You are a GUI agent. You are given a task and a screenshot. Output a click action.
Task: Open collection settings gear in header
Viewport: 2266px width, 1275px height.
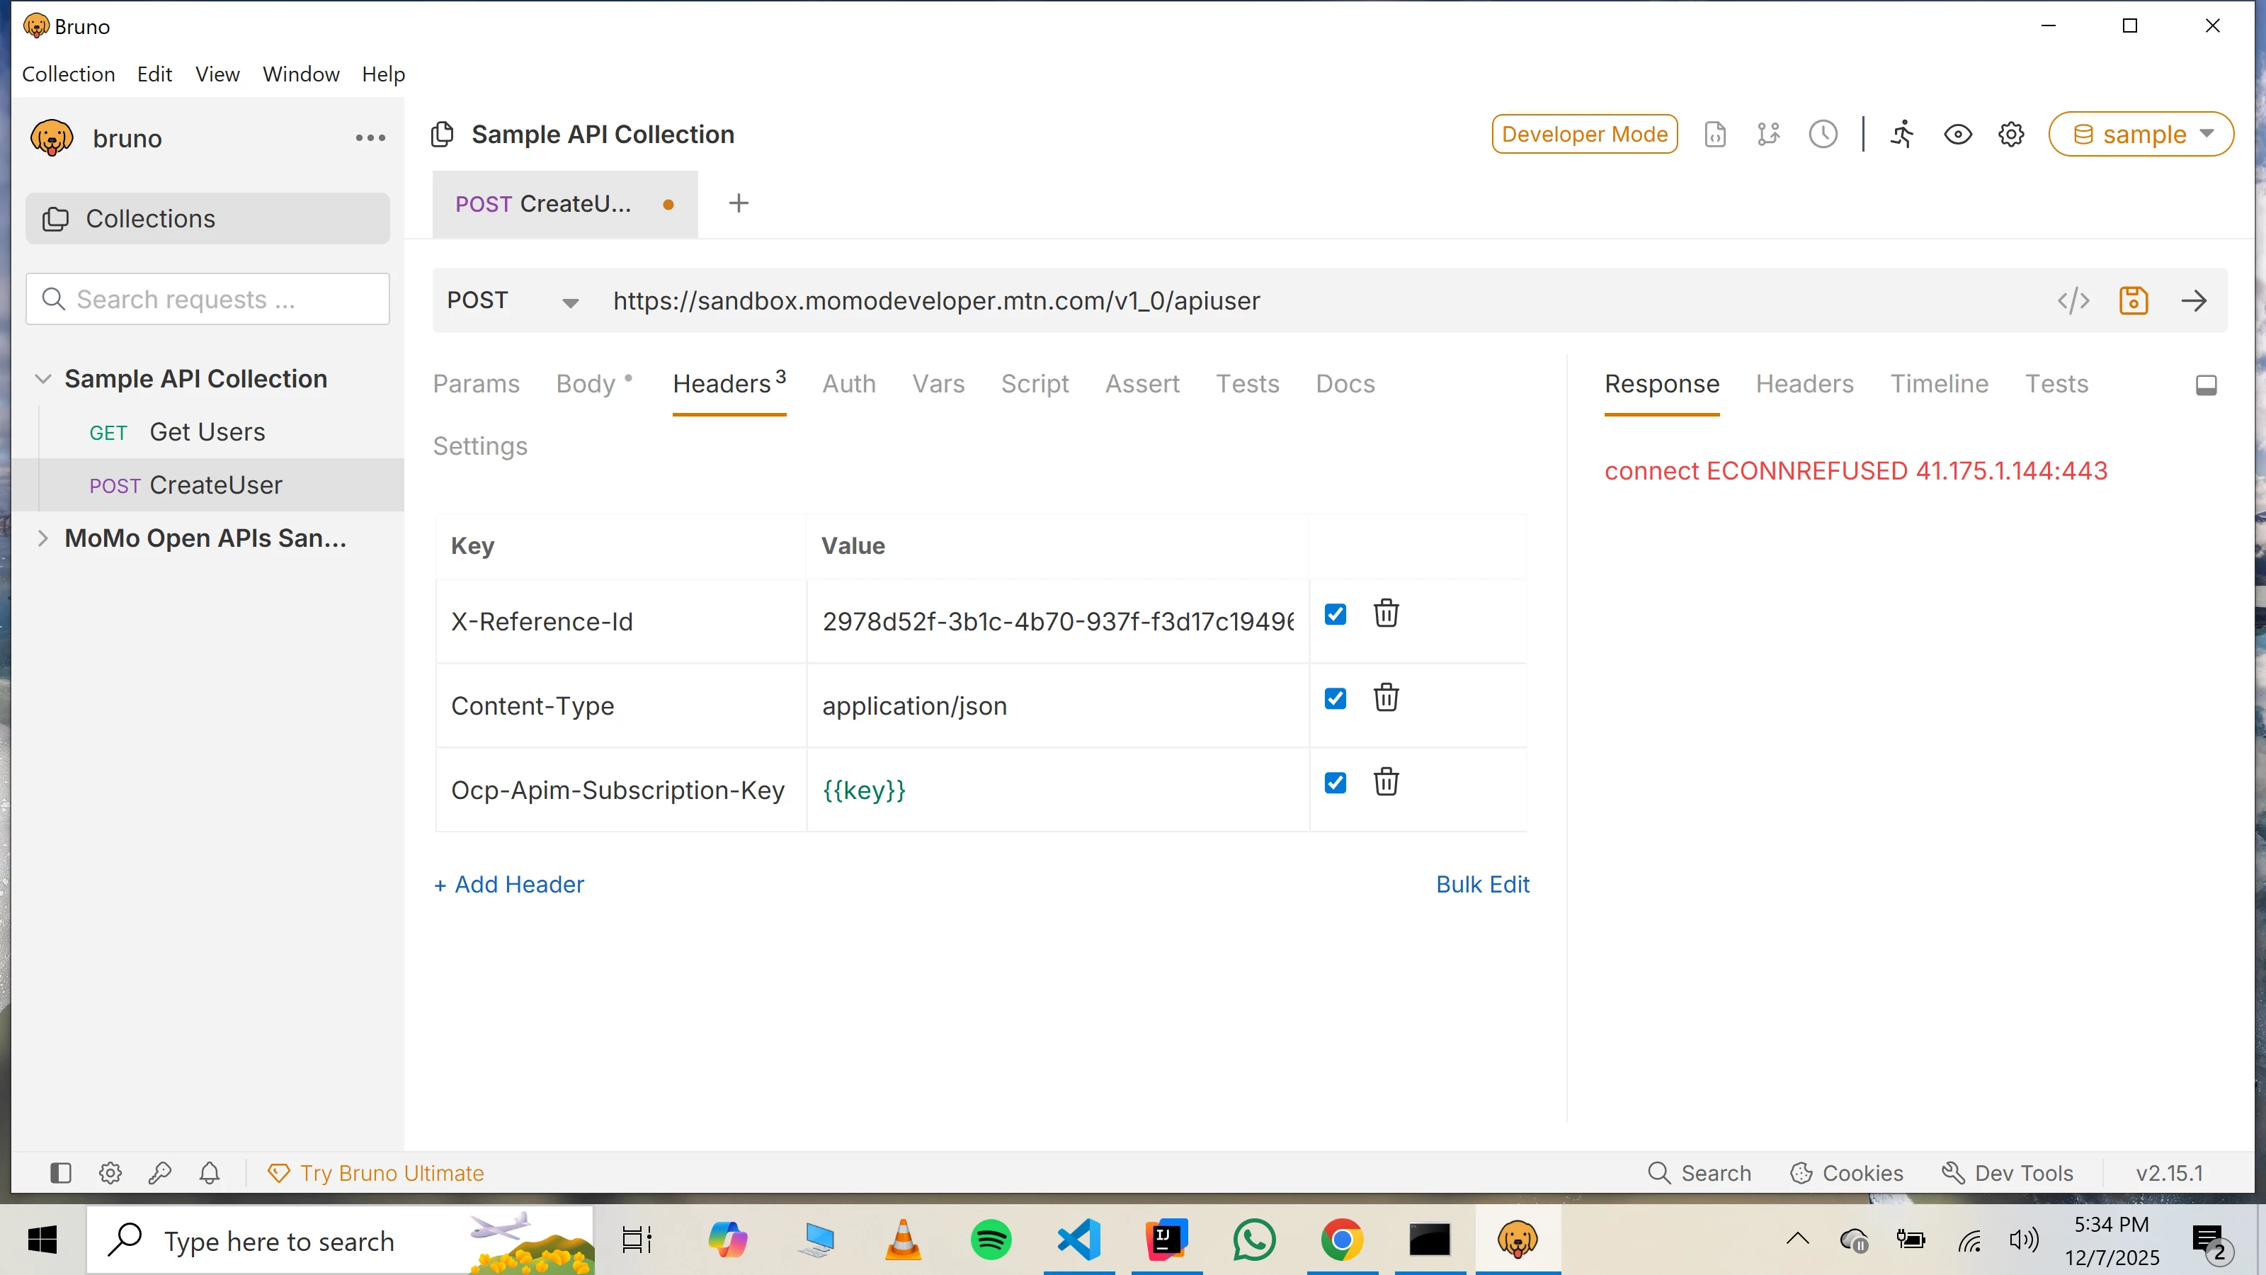pyautogui.click(x=2011, y=135)
